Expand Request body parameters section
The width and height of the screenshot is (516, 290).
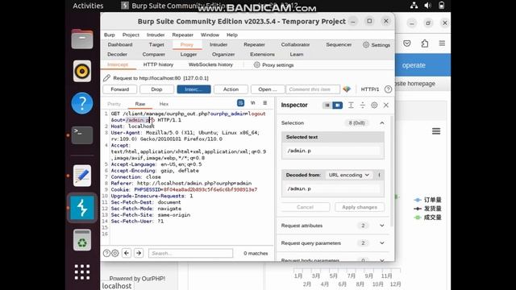pyautogui.click(x=381, y=260)
